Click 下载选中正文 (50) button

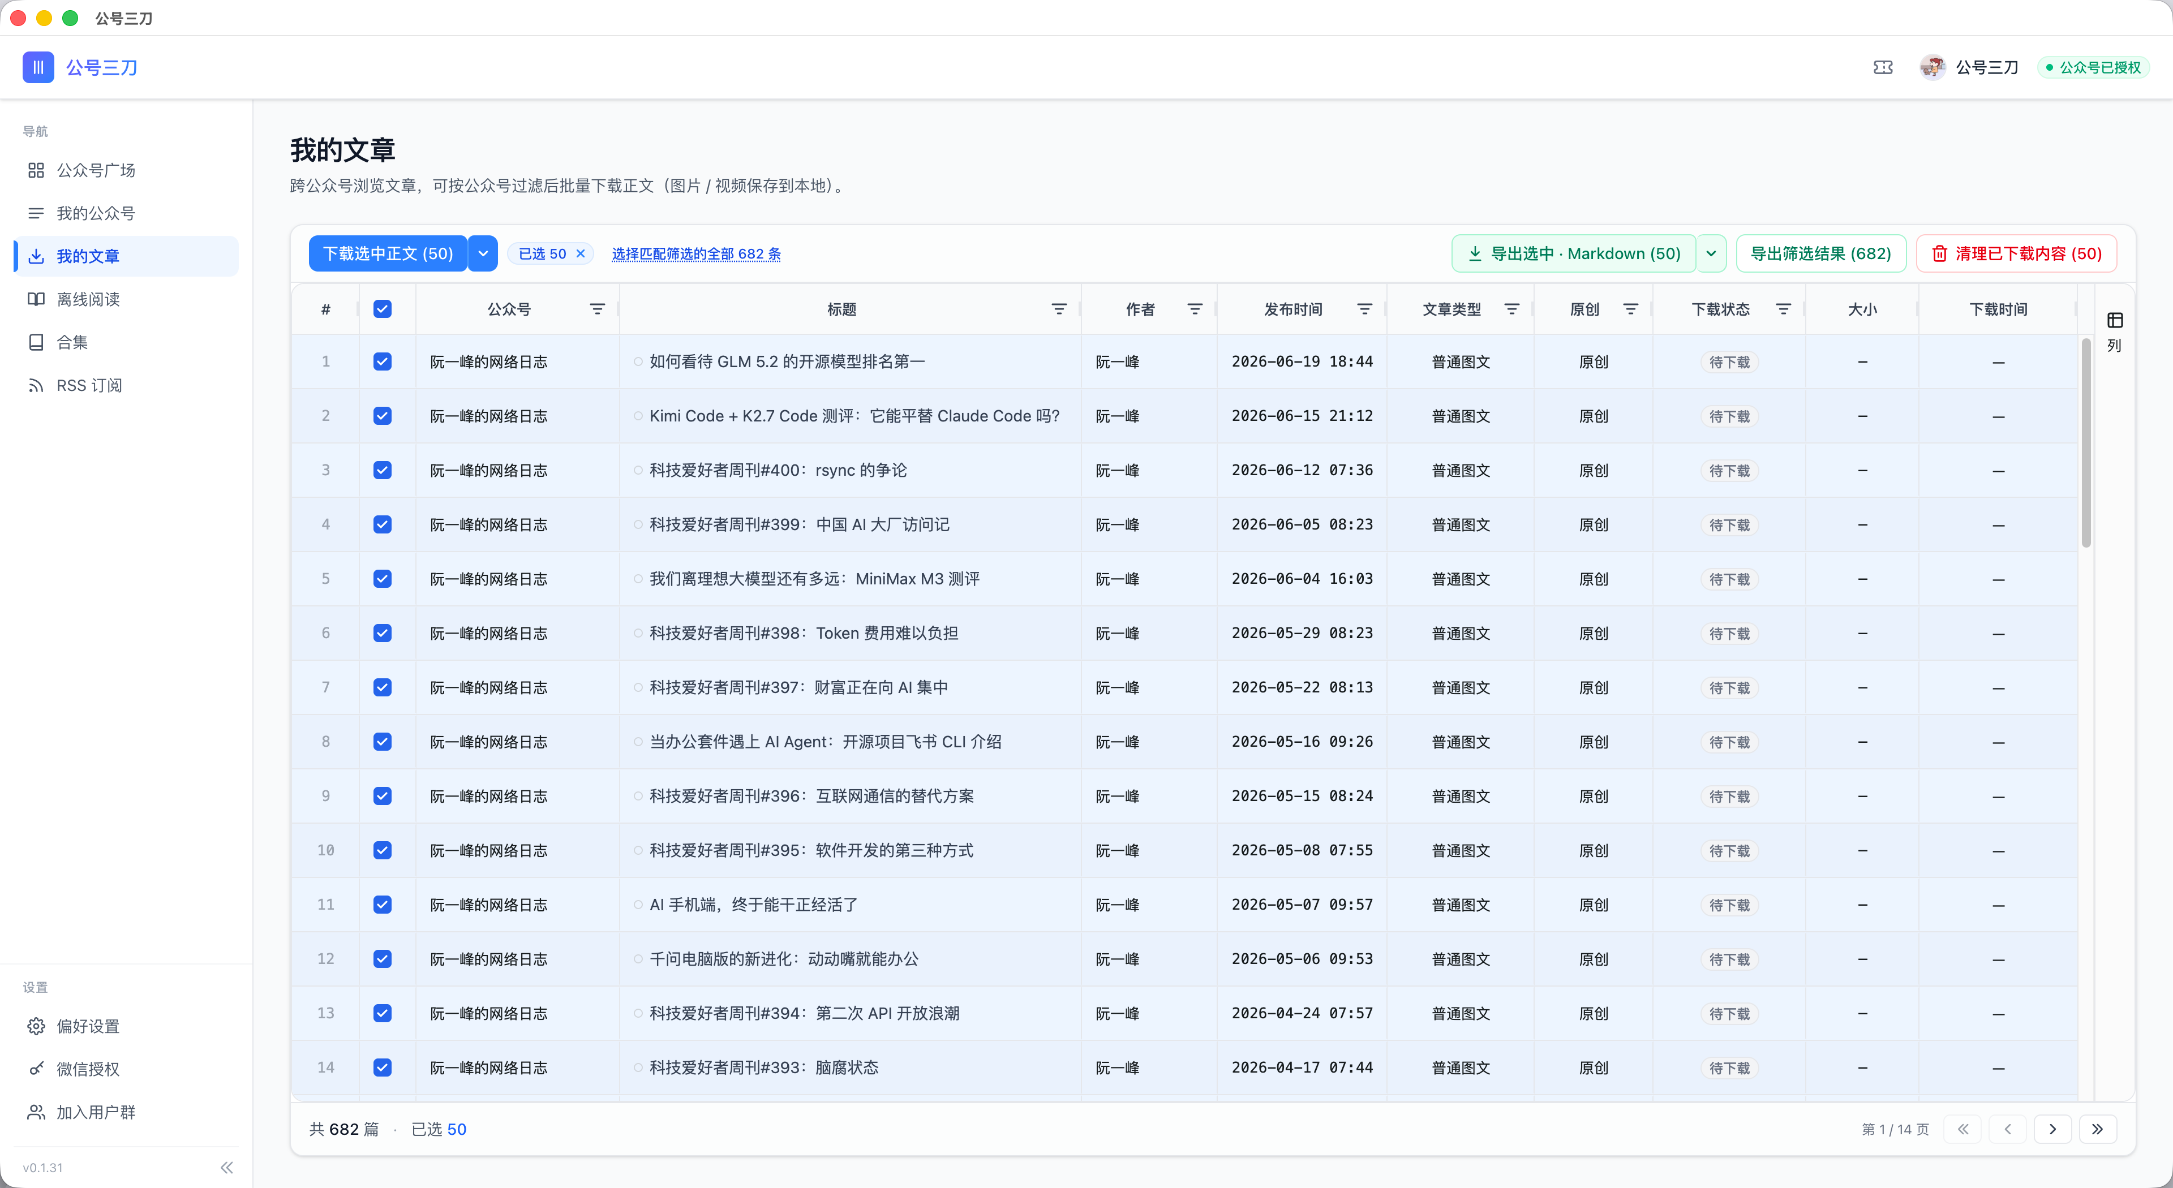[x=388, y=254]
